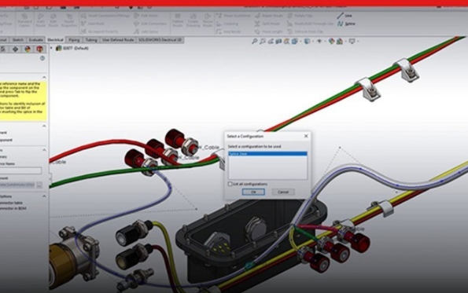
Task: Click Fixed Length in the ribbon
Action: tap(269, 31)
